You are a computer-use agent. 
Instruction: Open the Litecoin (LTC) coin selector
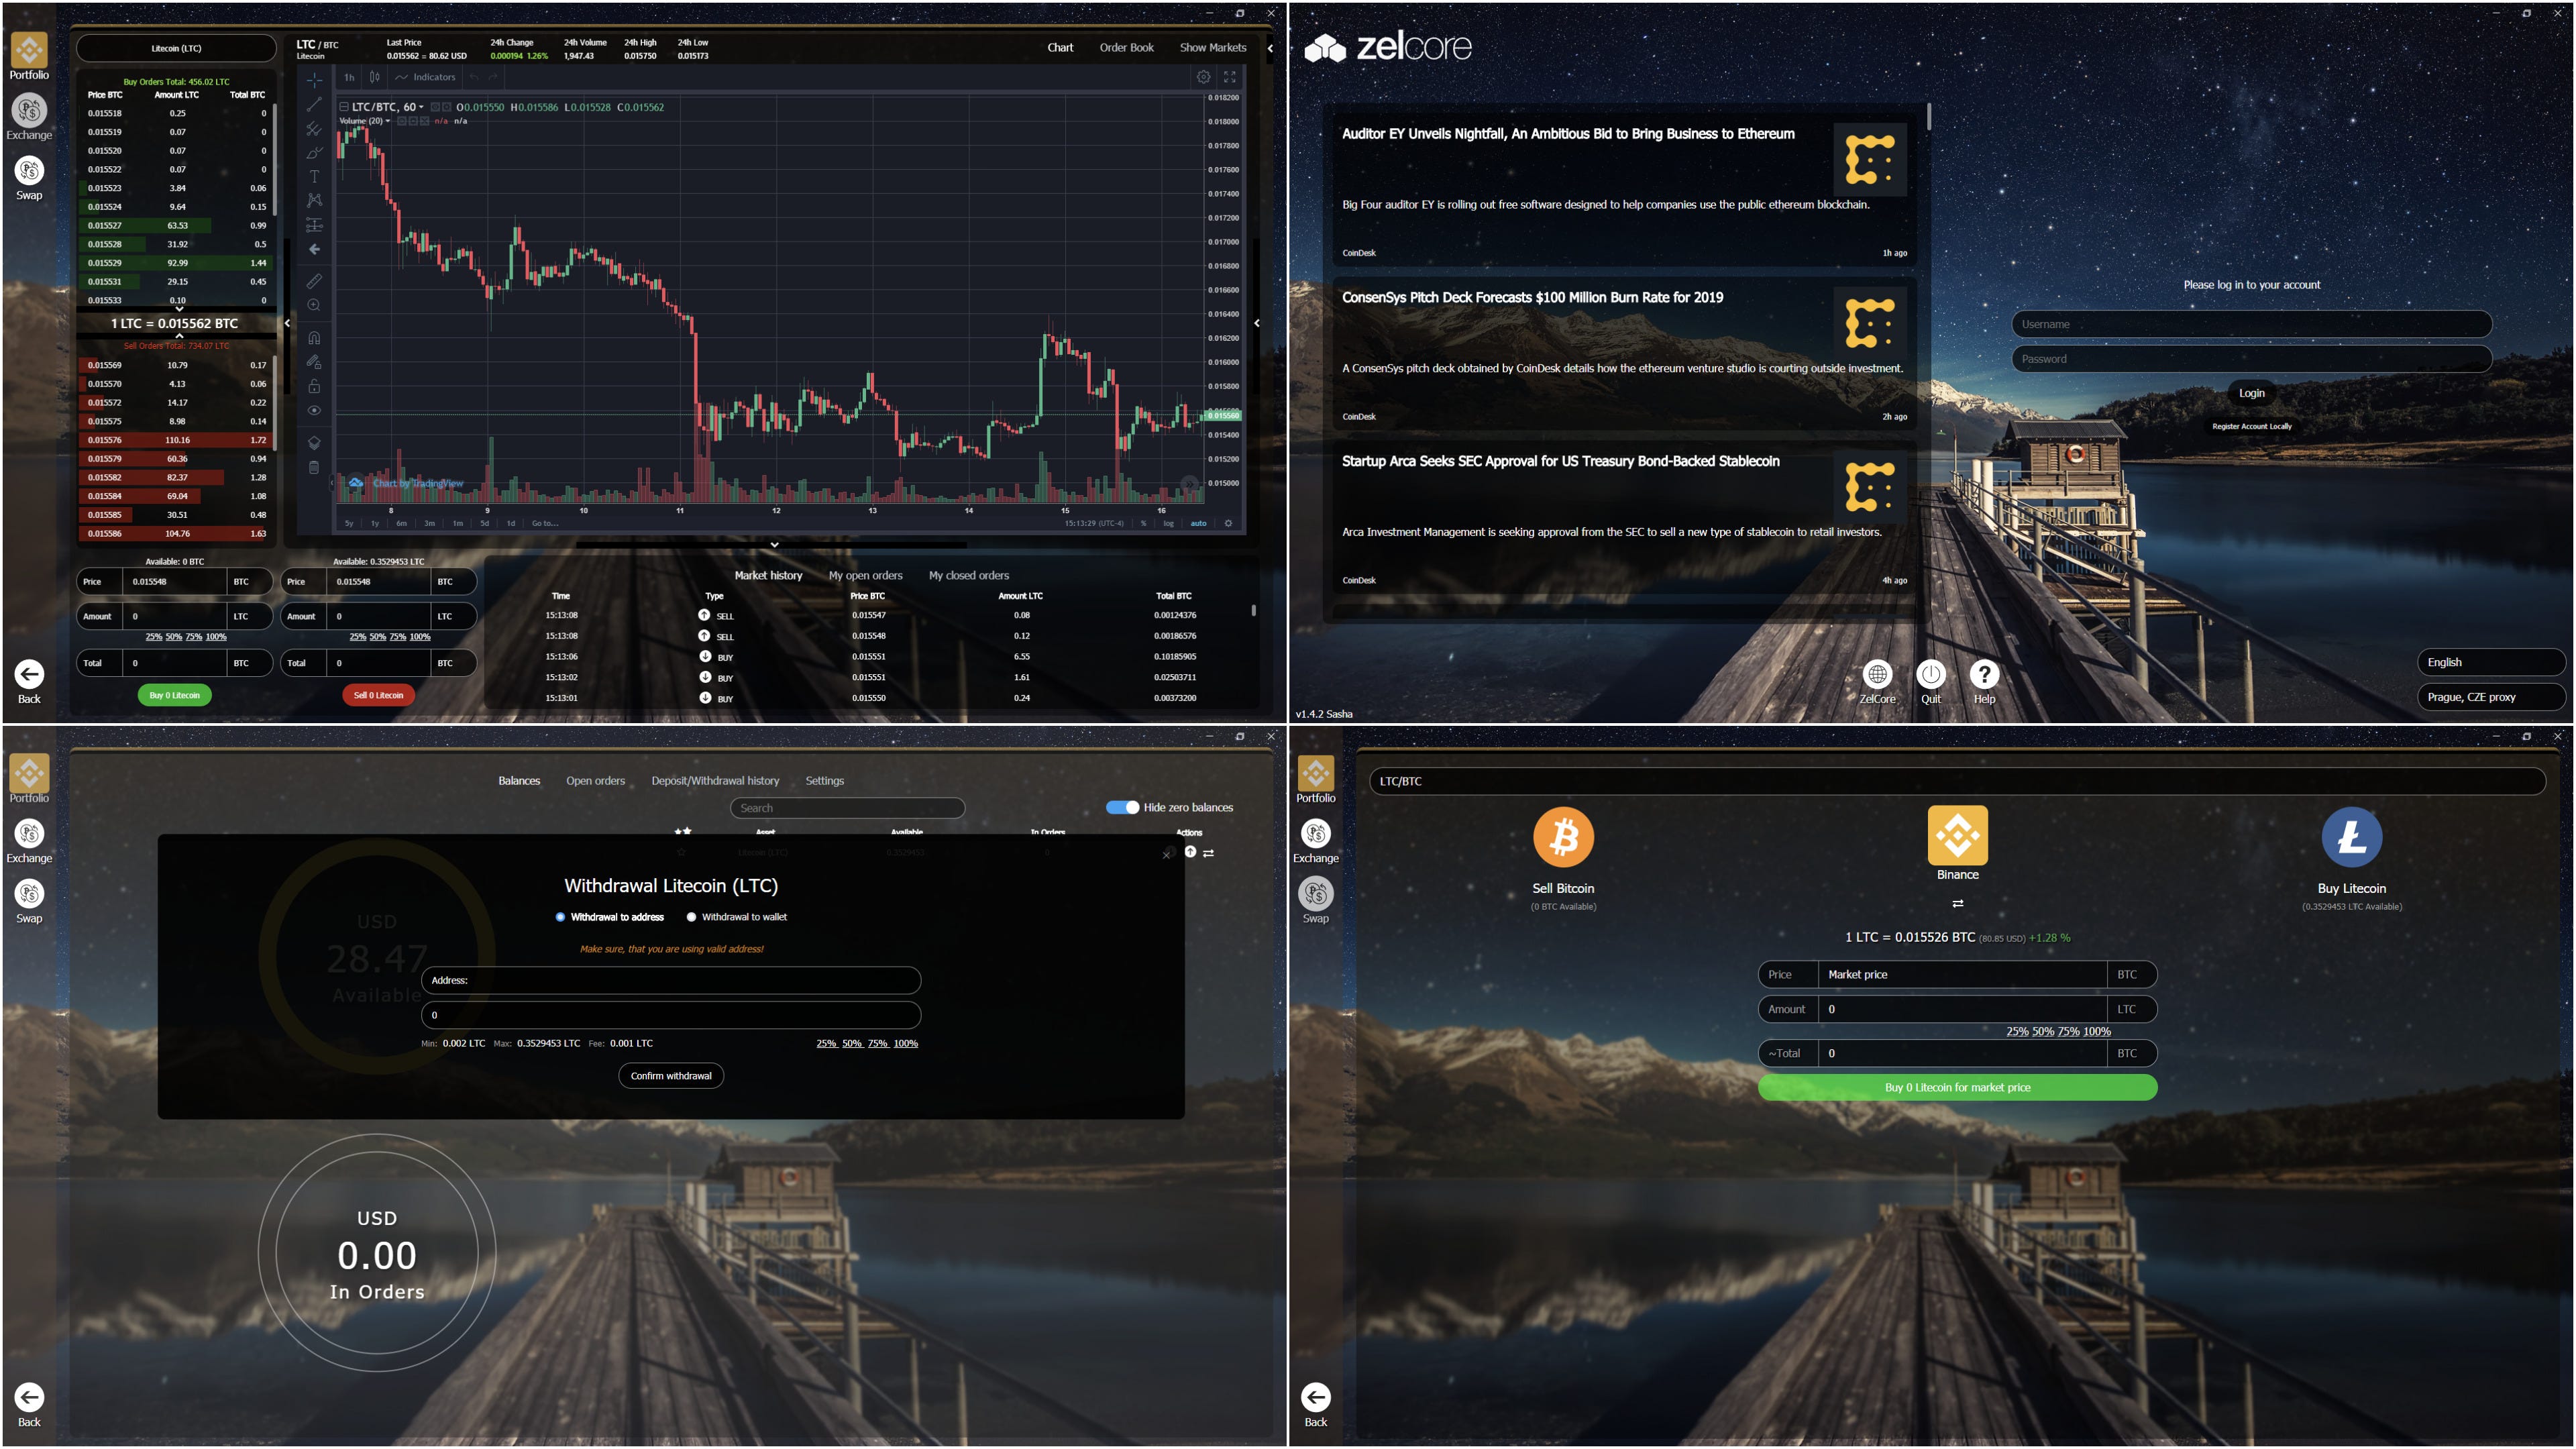tap(176, 48)
